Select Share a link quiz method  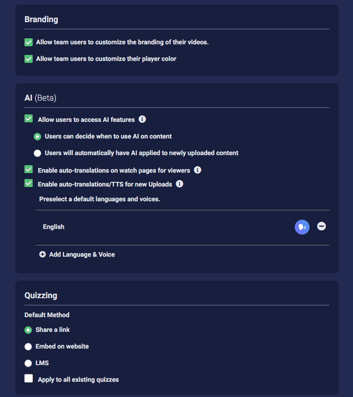pyautogui.click(x=28, y=330)
